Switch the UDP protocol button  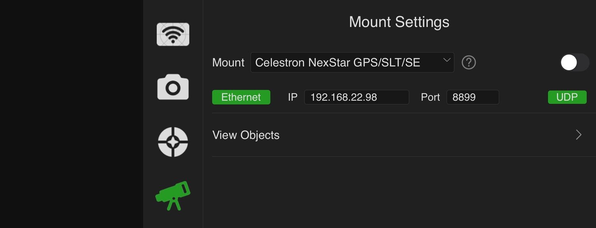(567, 97)
